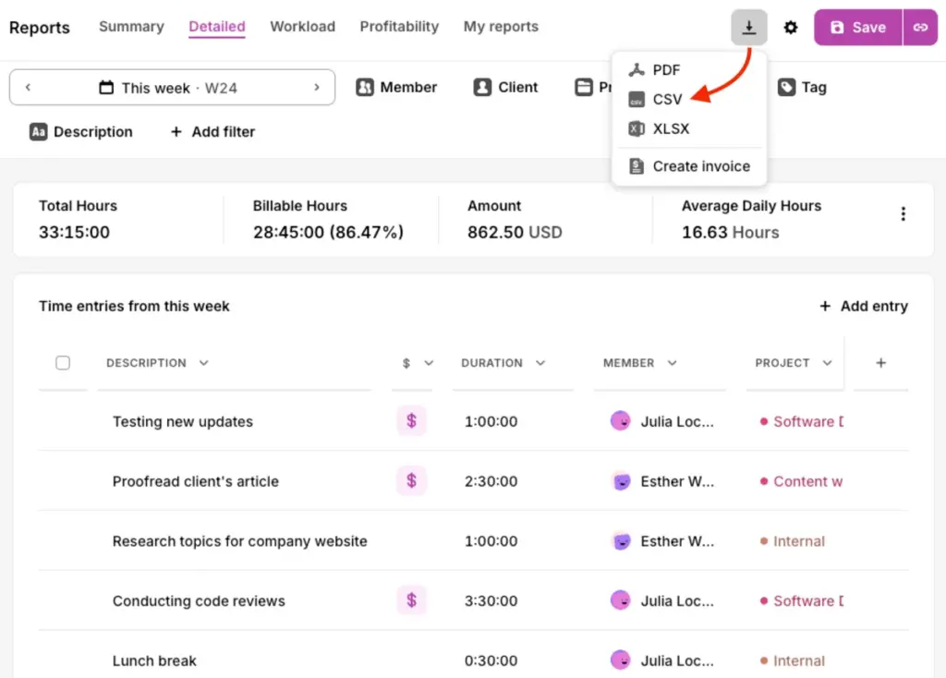The image size is (946, 678).
Task: Go to My reports tab
Action: tap(501, 27)
